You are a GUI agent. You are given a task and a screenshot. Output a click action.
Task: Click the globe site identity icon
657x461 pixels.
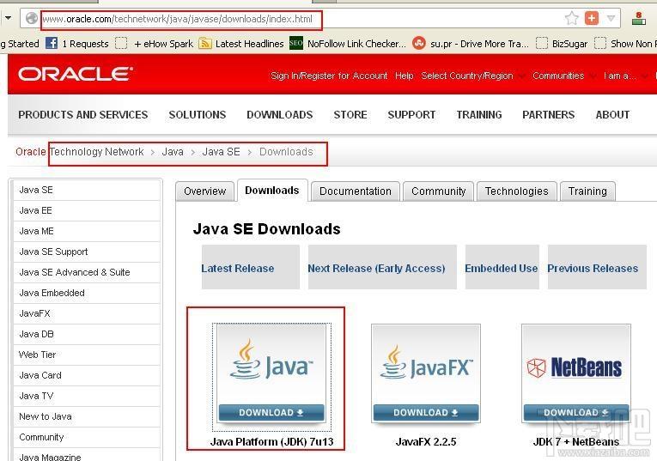pyautogui.click(x=32, y=18)
